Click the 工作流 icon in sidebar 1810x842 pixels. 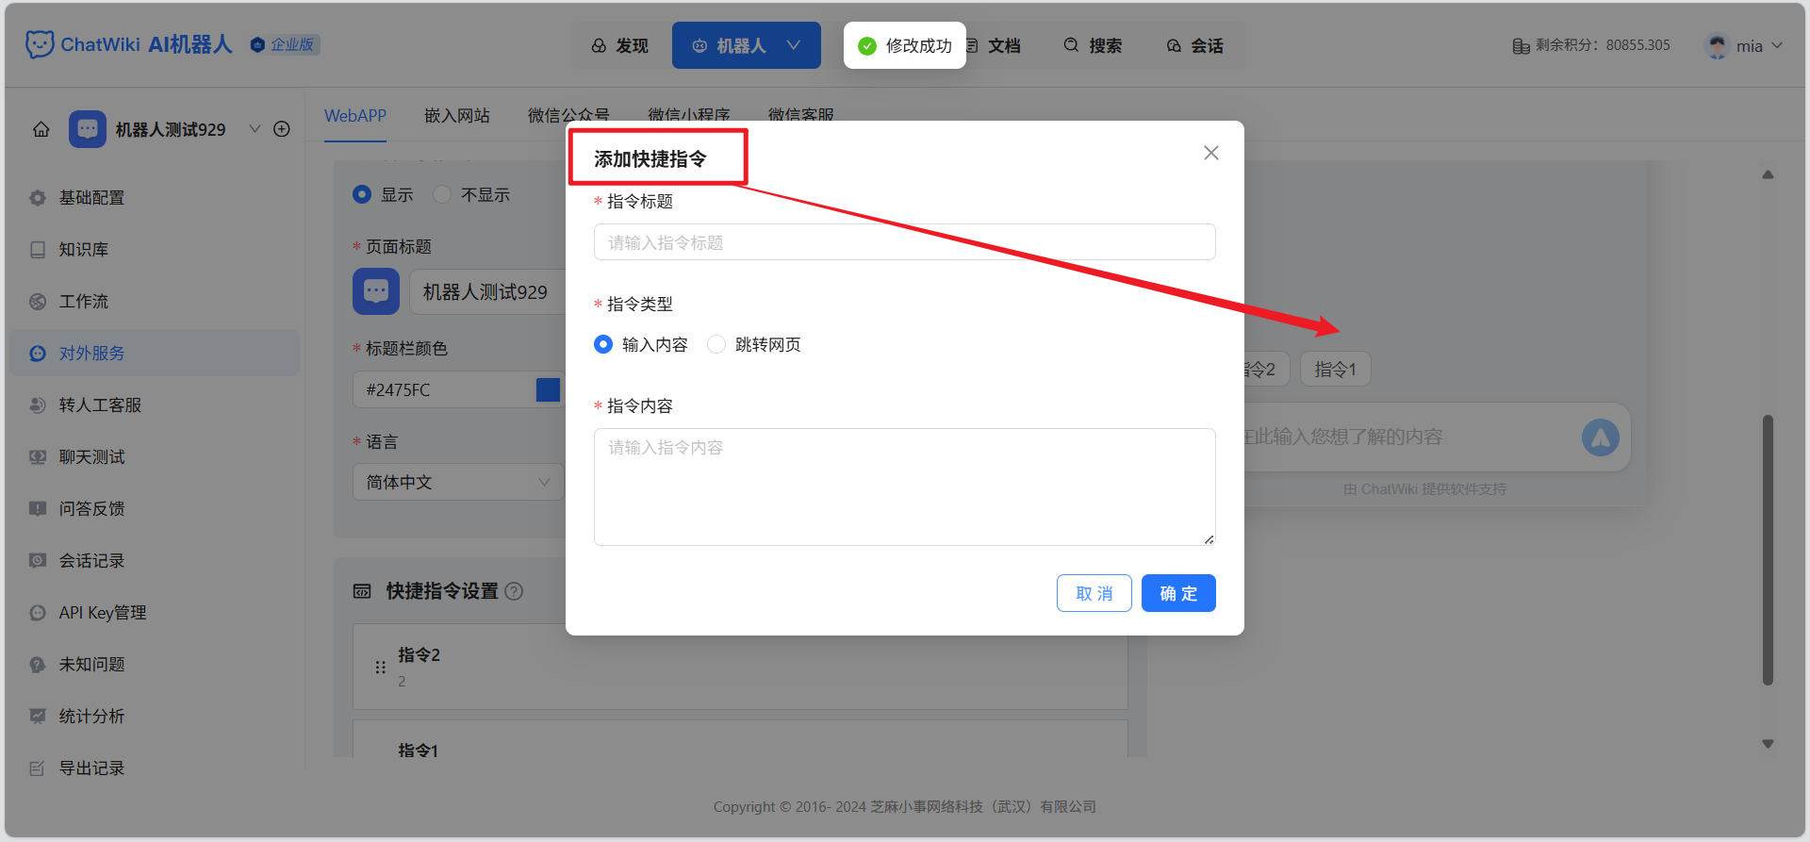pyautogui.click(x=38, y=302)
